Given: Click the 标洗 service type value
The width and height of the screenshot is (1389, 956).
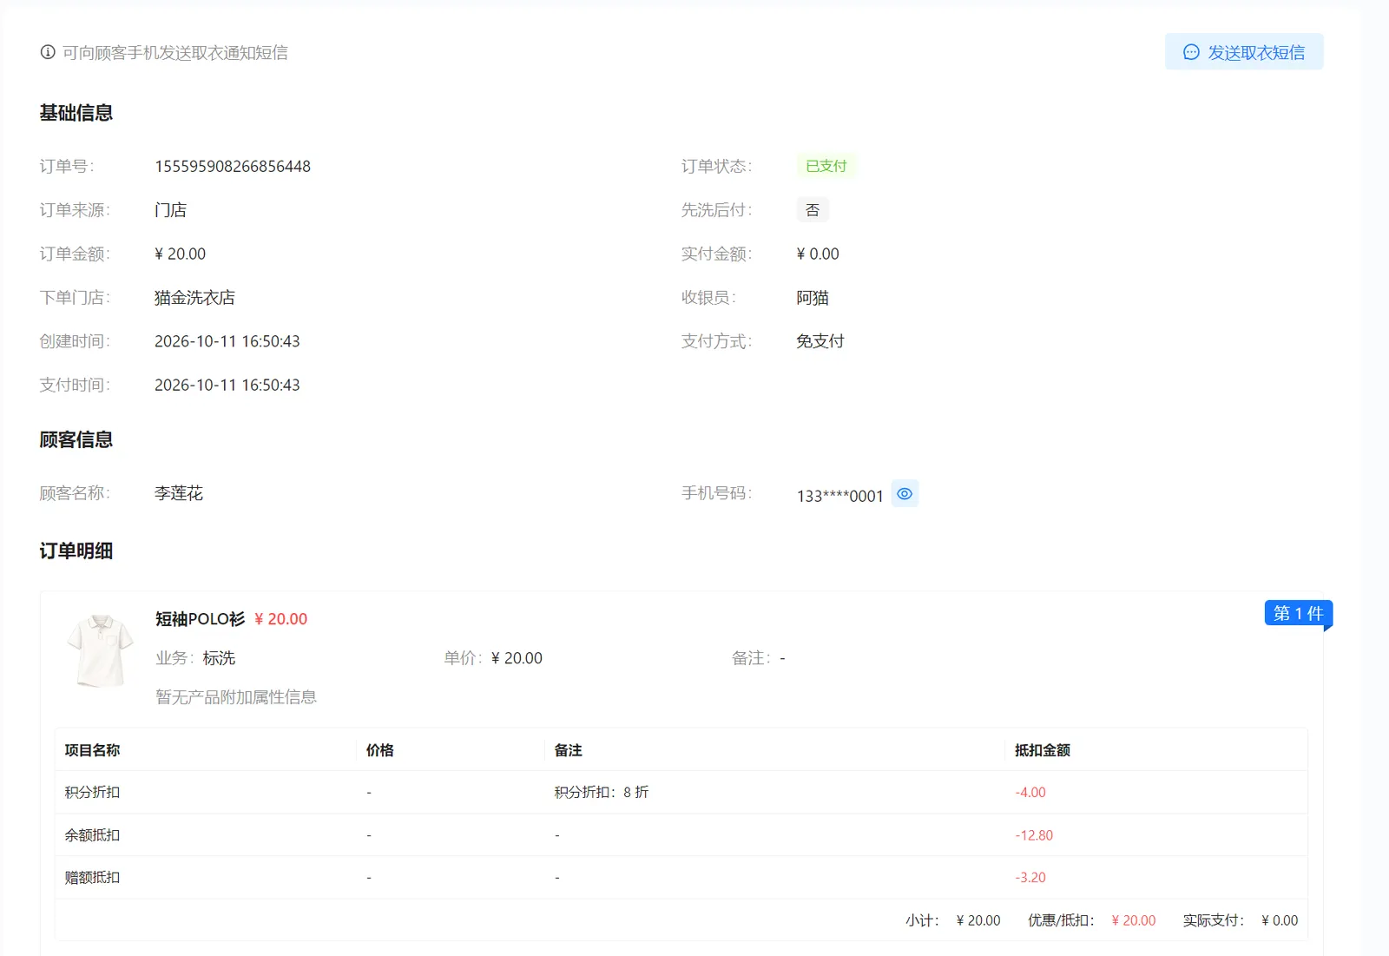Looking at the screenshot, I should click(x=219, y=658).
